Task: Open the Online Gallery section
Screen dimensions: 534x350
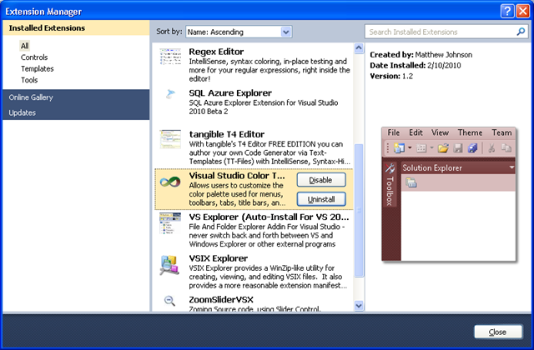Action: point(76,97)
